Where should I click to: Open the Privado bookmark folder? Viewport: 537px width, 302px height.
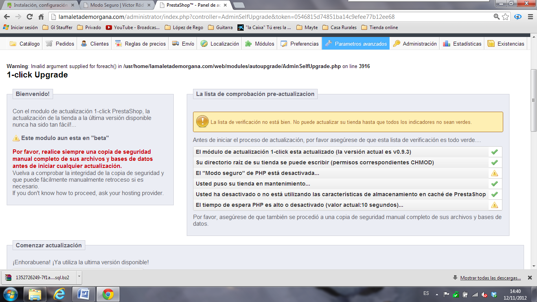pyautogui.click(x=89, y=28)
